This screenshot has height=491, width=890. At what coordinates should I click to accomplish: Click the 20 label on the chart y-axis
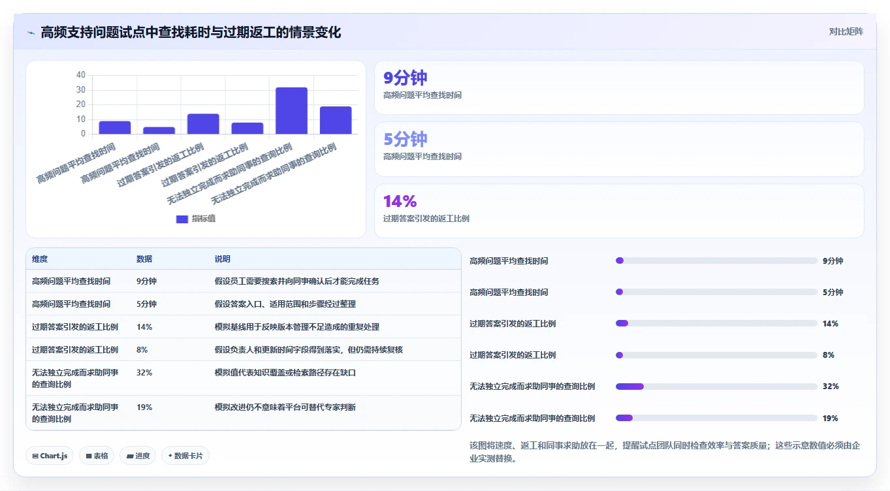[81, 104]
